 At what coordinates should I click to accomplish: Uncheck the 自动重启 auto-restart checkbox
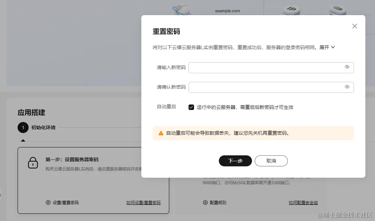tap(191, 107)
